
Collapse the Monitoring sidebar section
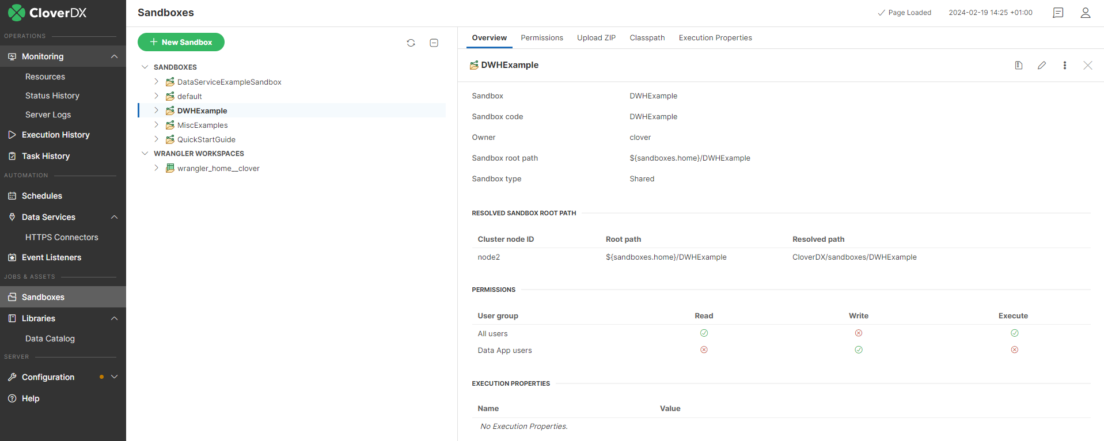[114, 56]
